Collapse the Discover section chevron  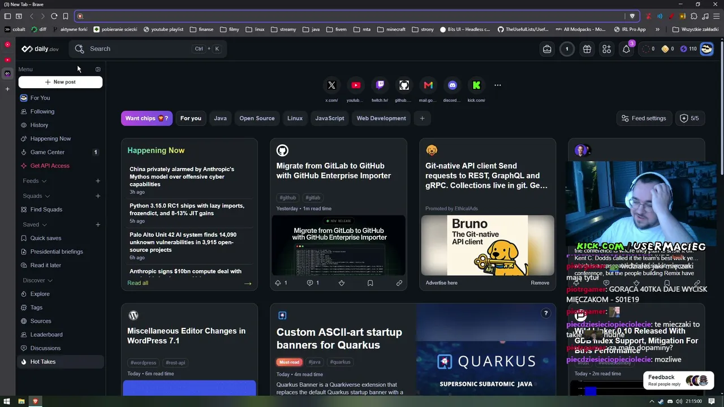(x=50, y=280)
